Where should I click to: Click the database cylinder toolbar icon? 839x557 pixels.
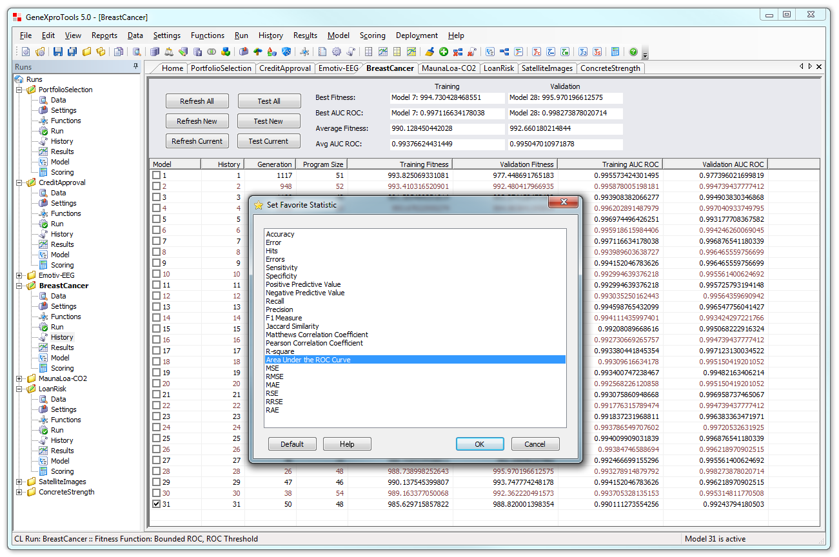[155, 52]
